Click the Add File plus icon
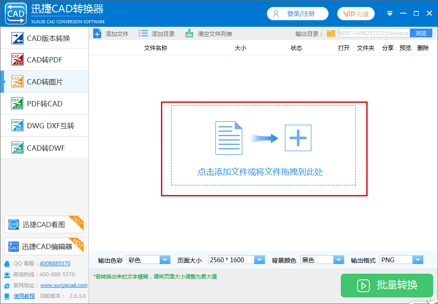Screen dimensions: 438x304 (97, 34)
